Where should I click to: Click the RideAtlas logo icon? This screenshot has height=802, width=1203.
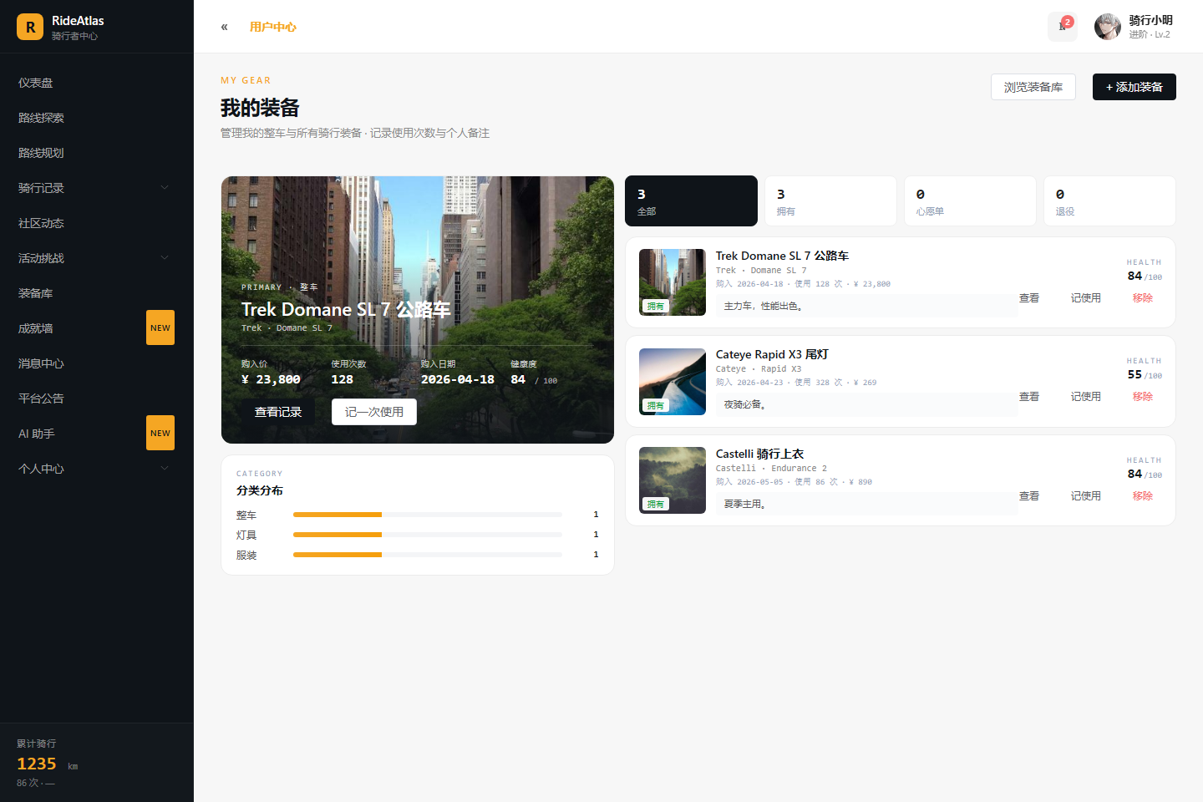point(30,27)
